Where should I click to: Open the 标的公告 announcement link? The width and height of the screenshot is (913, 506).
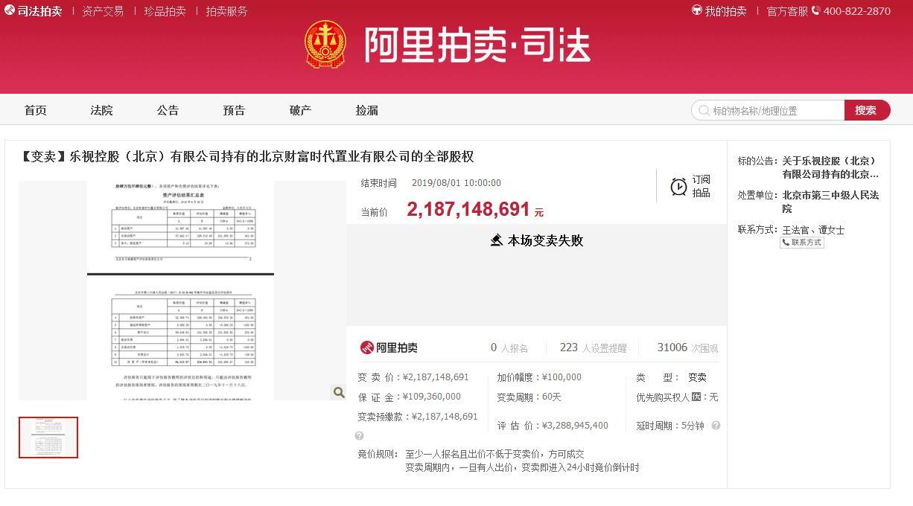click(x=830, y=167)
